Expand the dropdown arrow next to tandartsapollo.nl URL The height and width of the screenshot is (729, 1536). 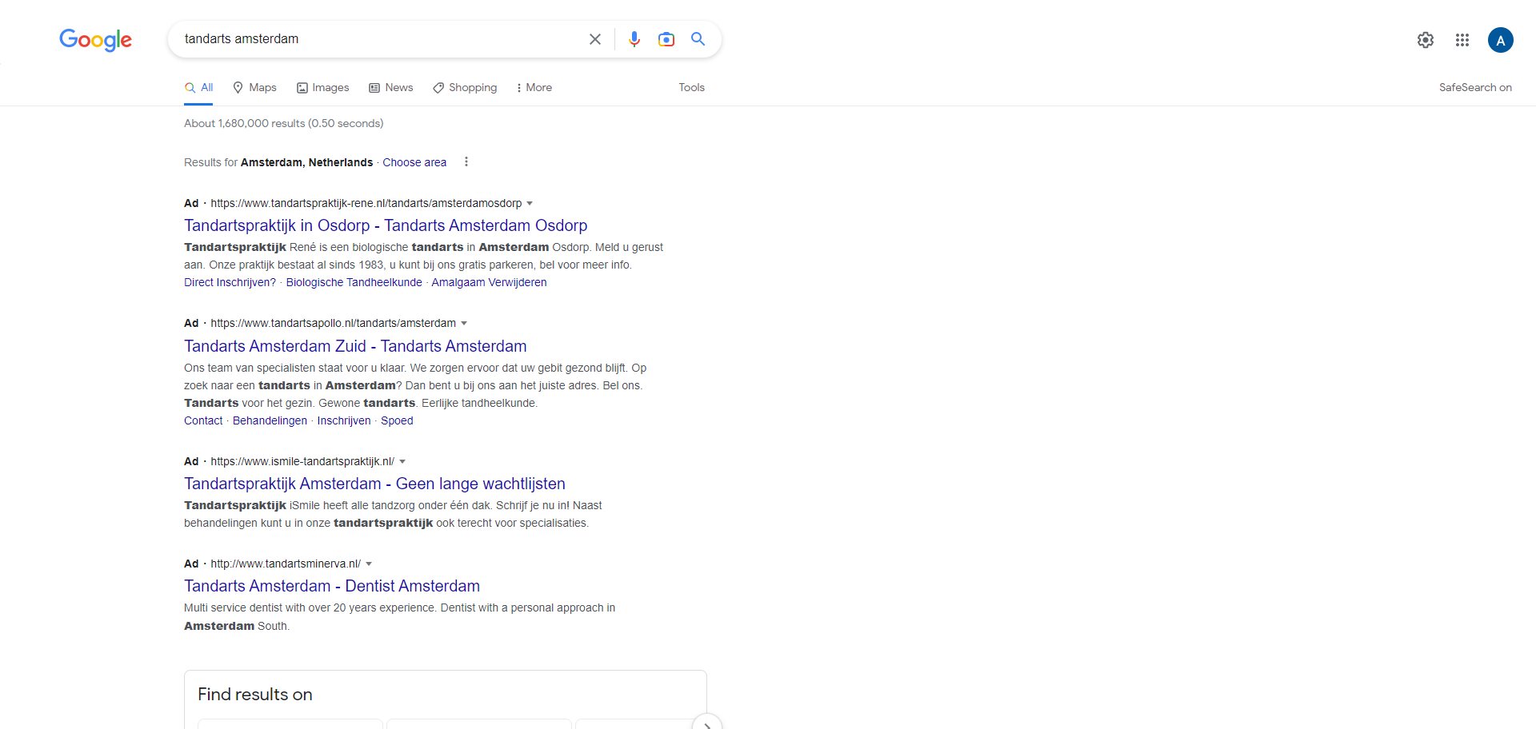tap(464, 324)
